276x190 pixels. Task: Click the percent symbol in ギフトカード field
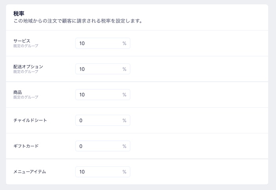[x=124, y=146]
